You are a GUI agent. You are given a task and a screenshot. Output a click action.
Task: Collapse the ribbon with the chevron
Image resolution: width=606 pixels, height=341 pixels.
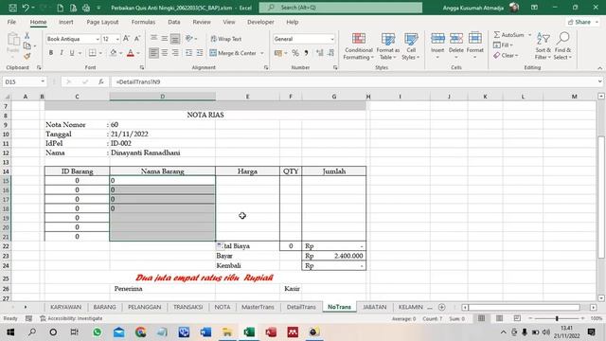tap(599, 68)
